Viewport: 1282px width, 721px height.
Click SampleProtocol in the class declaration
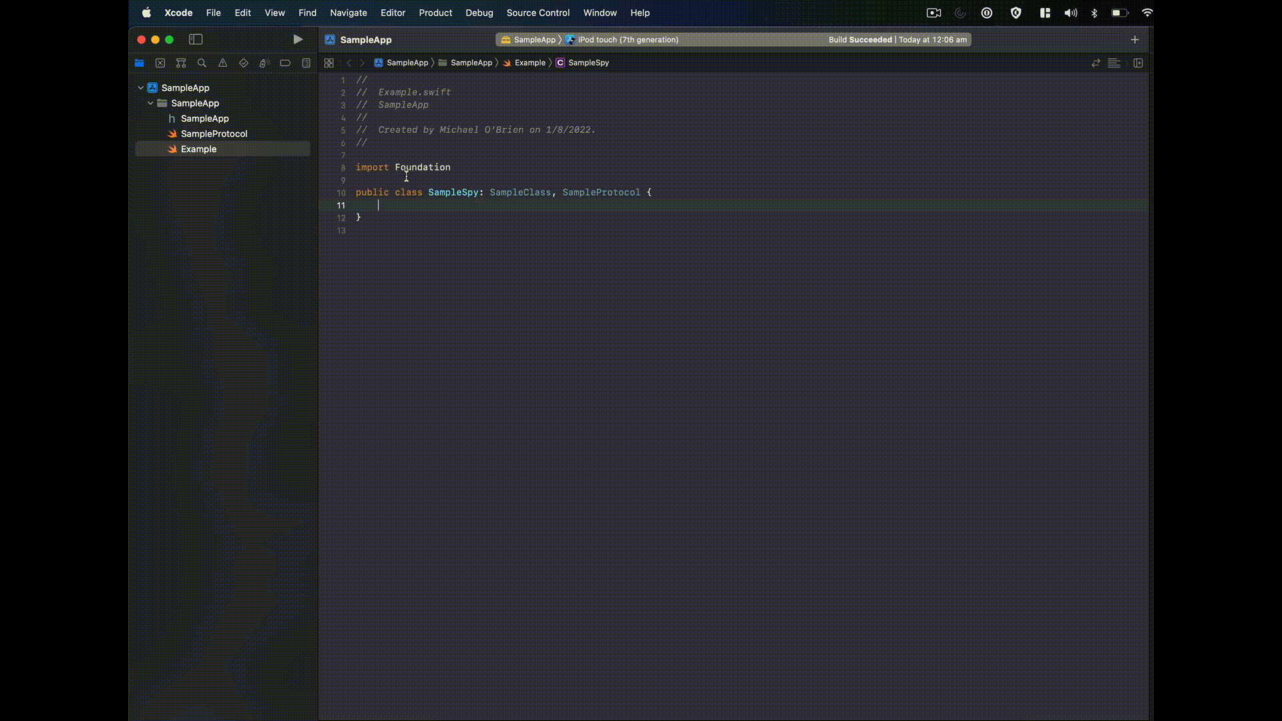(x=601, y=192)
